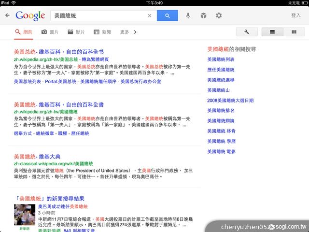Open 美国总统- 维基百科，自由的百科全书 result

[x=59, y=52]
